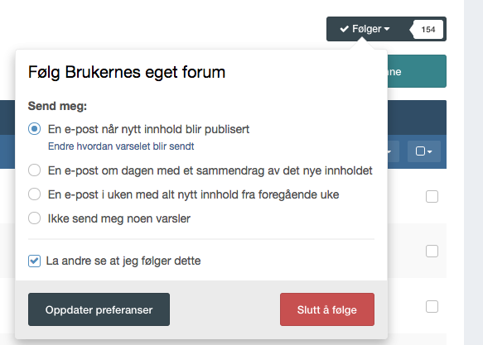
Task: Click the red Slutt å følge button
Action: pyautogui.click(x=327, y=309)
